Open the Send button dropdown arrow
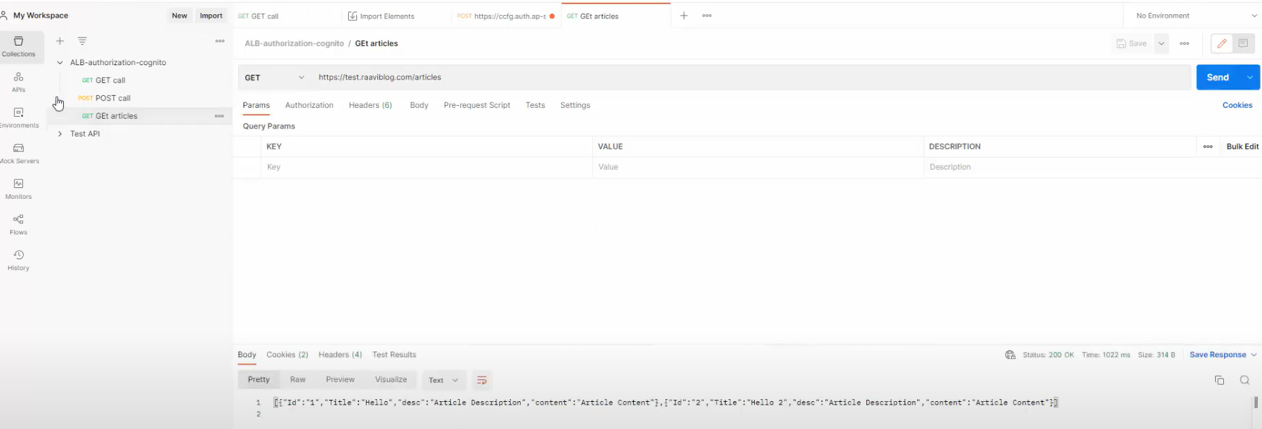This screenshot has width=1262, height=429. 1250,77
